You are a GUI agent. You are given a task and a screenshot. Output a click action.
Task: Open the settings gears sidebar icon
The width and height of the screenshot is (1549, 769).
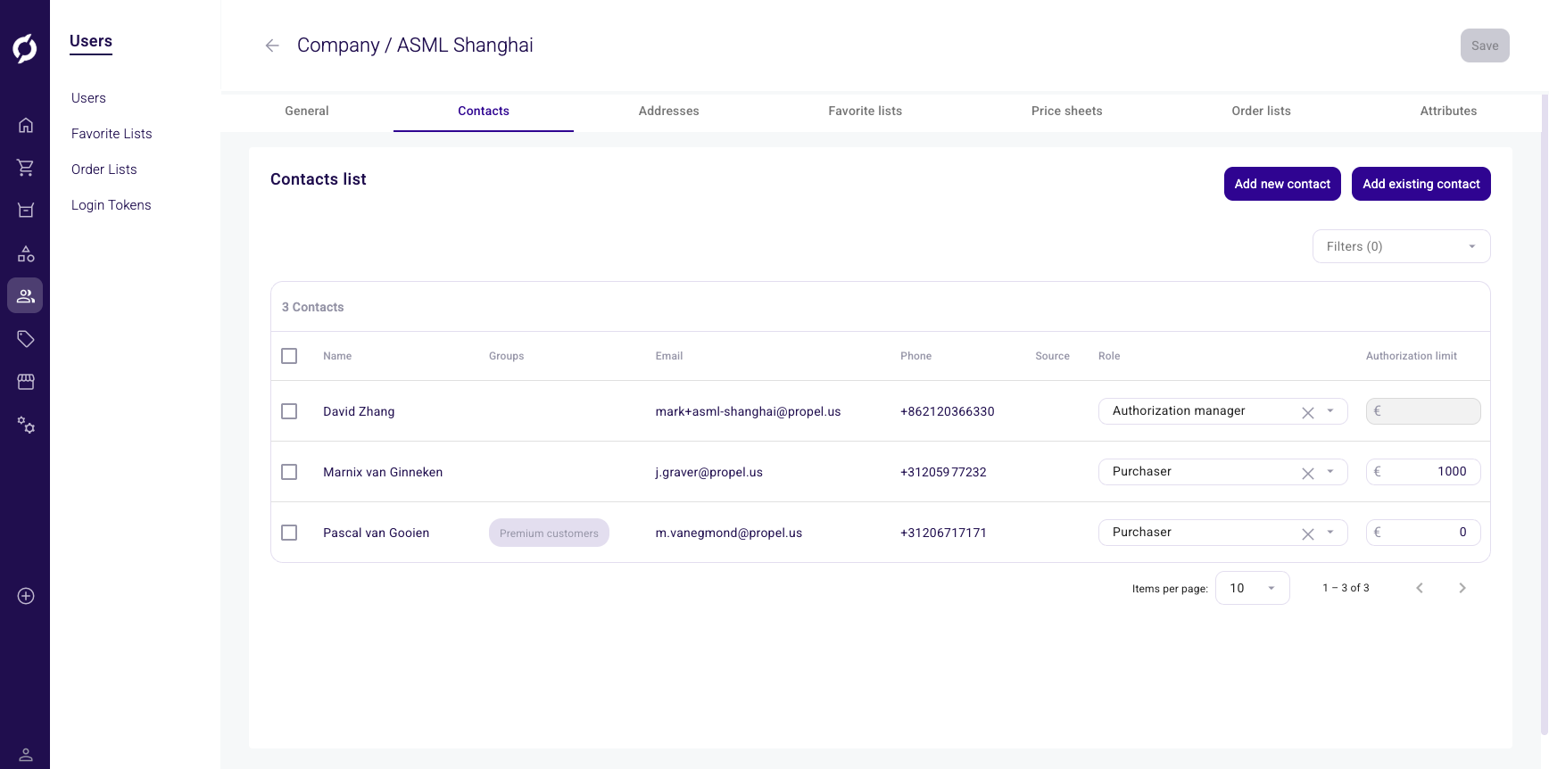(26, 425)
